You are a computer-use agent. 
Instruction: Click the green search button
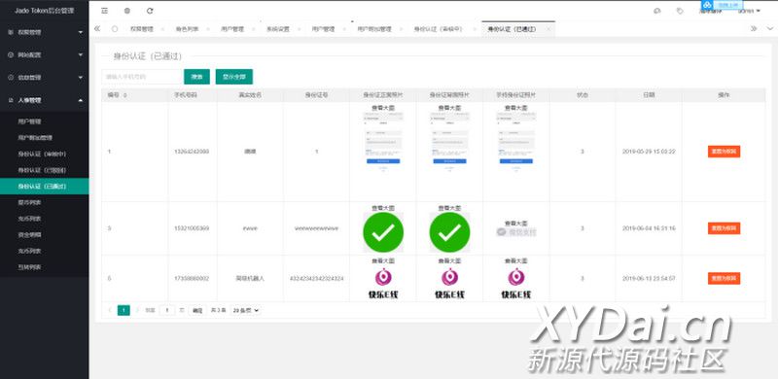click(197, 77)
